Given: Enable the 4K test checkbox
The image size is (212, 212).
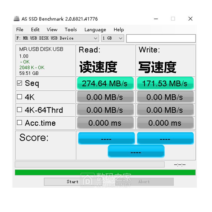Looking at the screenshot, I should pos(19,97).
